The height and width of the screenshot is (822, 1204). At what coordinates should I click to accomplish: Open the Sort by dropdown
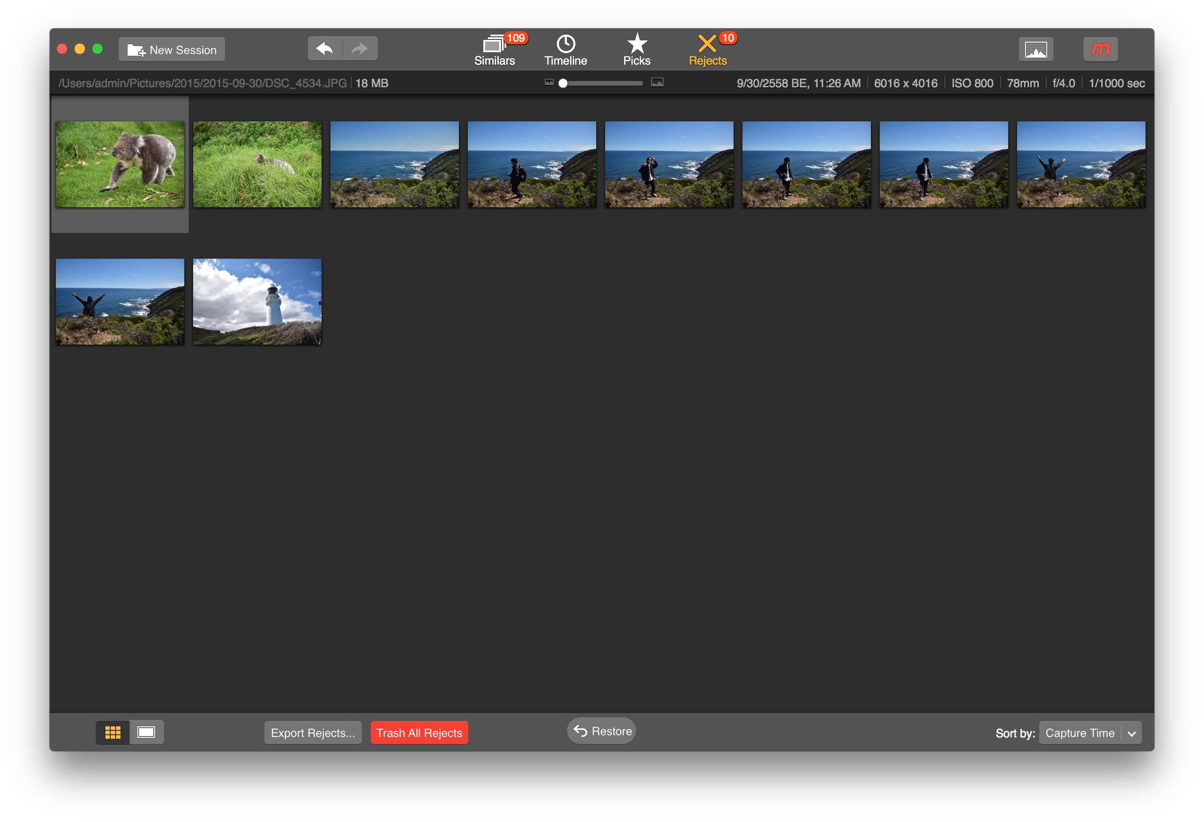[1133, 733]
